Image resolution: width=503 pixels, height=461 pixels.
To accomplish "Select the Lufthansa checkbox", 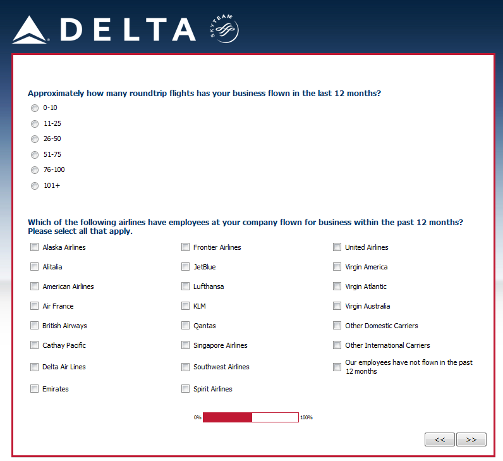I will [x=186, y=286].
